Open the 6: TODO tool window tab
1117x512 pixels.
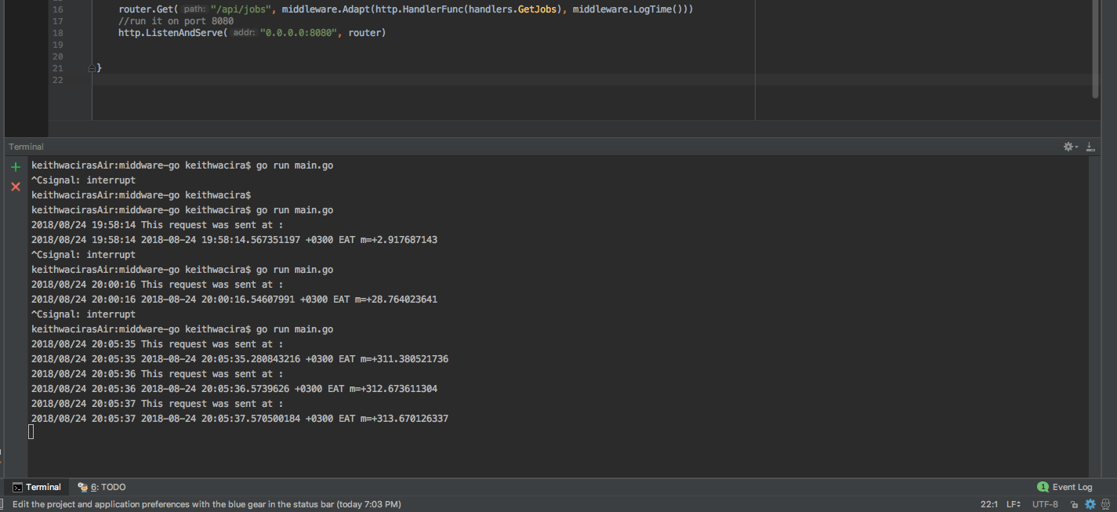pyautogui.click(x=101, y=487)
